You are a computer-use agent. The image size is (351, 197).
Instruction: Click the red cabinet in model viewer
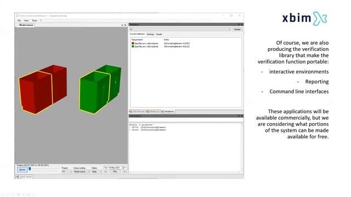click(x=42, y=89)
